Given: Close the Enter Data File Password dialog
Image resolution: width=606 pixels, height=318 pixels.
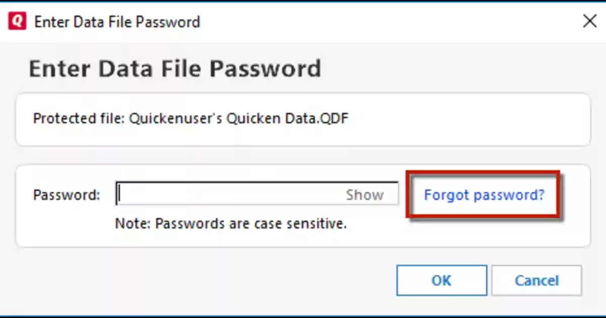Looking at the screenshot, I should coord(589,21).
